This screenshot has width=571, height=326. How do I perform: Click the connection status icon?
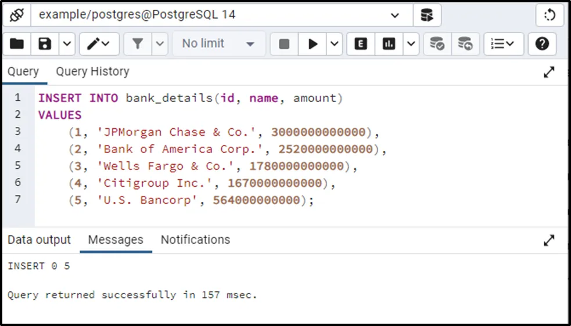coord(16,15)
